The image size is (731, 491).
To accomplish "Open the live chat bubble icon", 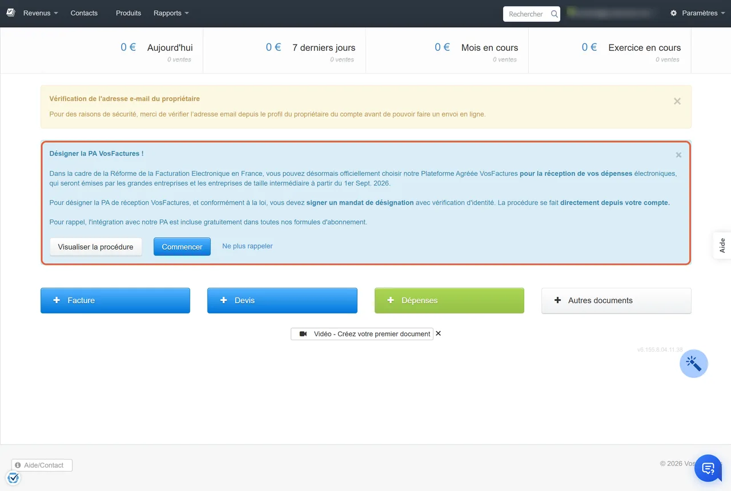I will point(709,469).
